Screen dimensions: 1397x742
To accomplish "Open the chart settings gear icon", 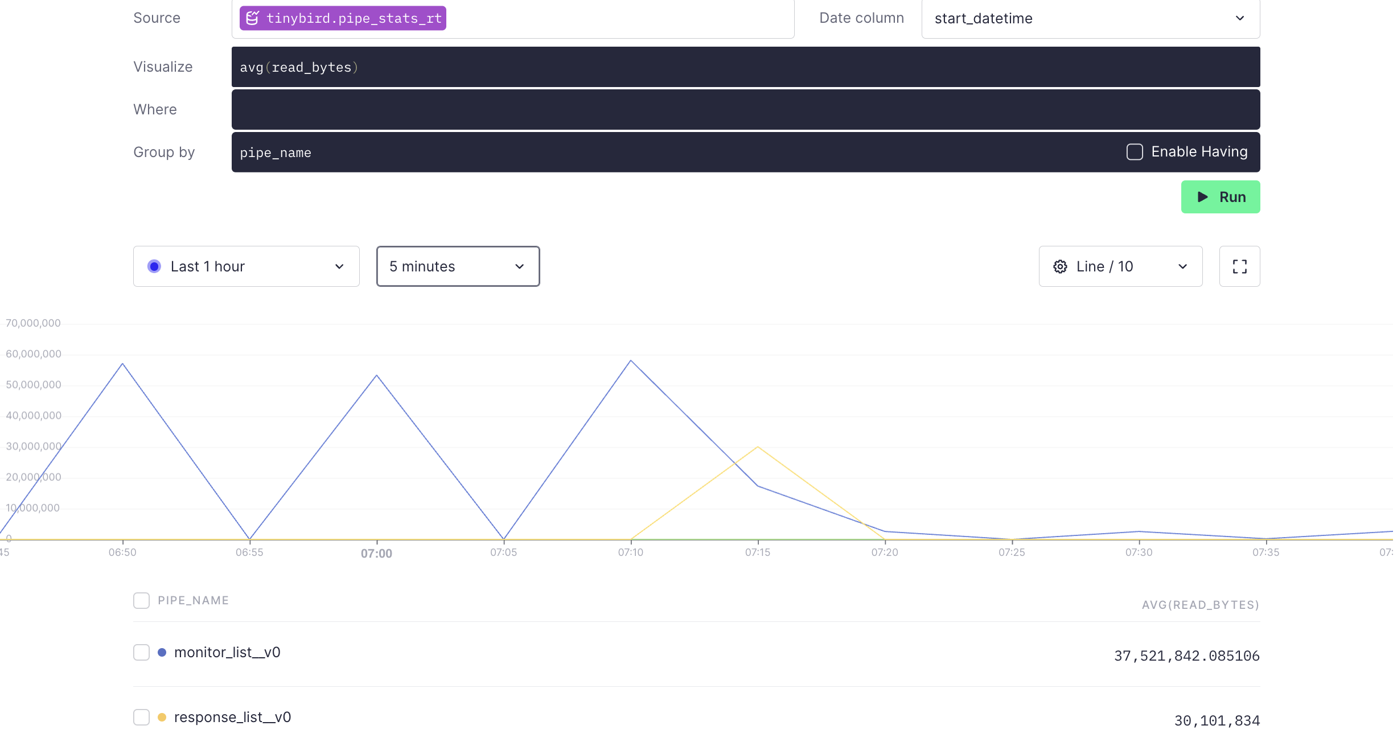I will pyautogui.click(x=1060, y=266).
